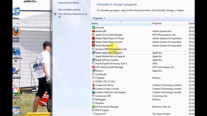Screen dimensions: 207x116
Task: Select the iTunes desktop shortcut
Action: coord(16,13)
